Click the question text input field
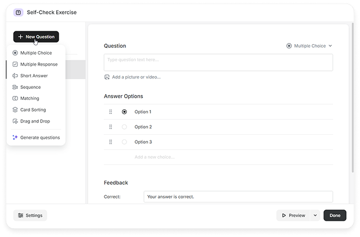 (218, 62)
